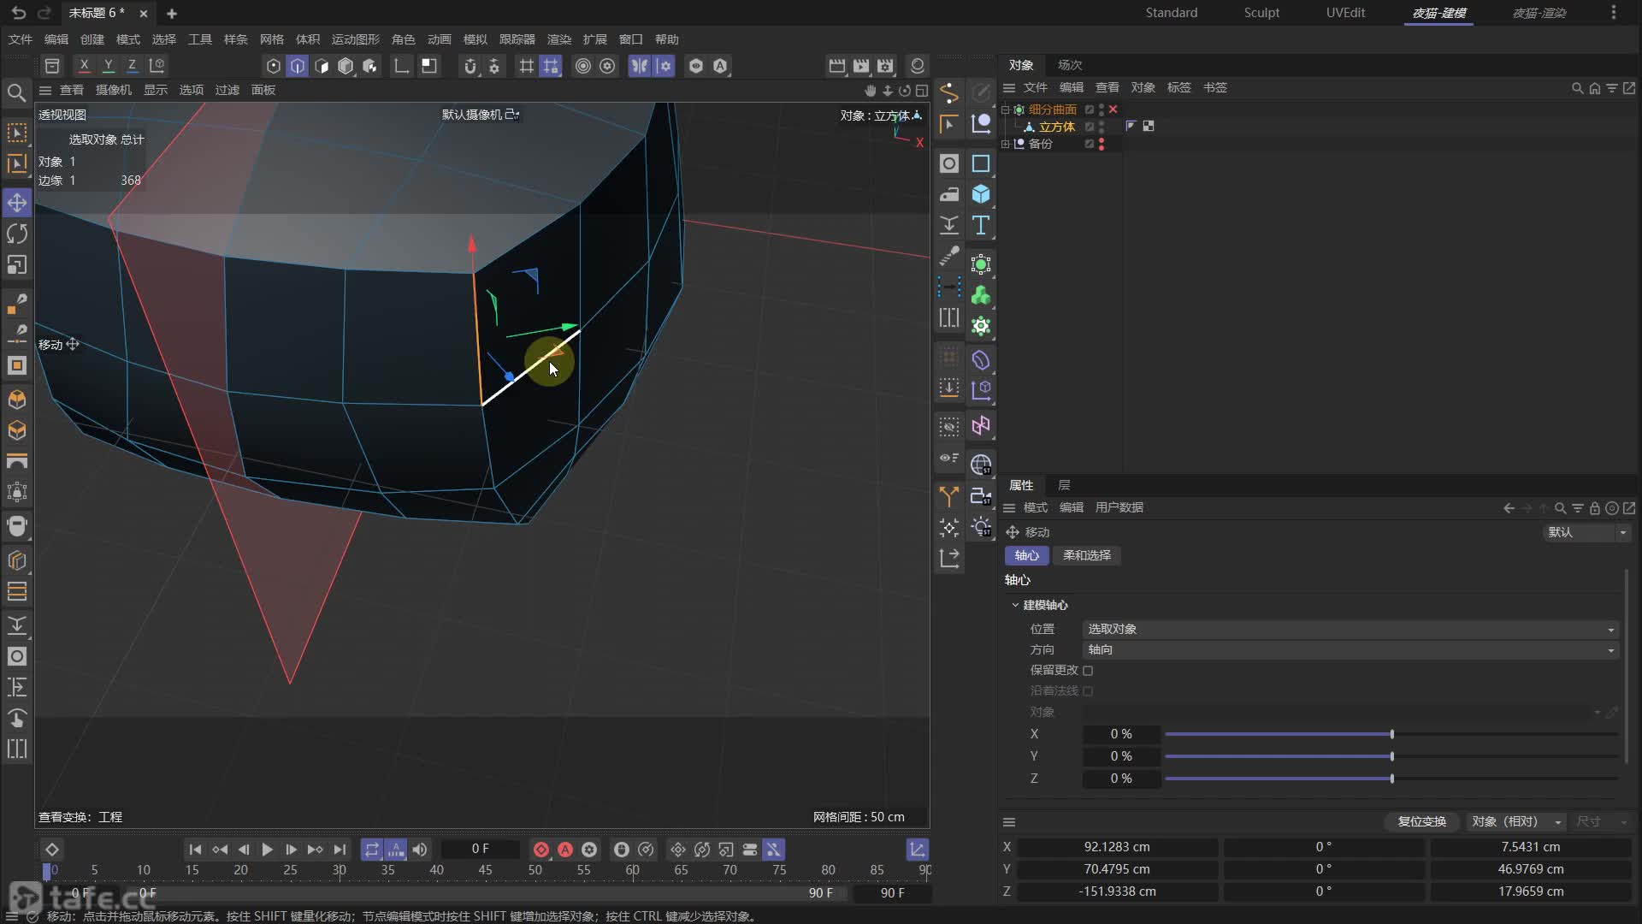The width and height of the screenshot is (1642, 924).
Task: Click the home icon in the Object Manager
Action: point(1594,88)
